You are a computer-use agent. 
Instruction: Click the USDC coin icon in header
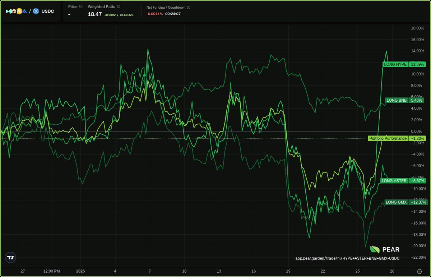tap(36, 11)
